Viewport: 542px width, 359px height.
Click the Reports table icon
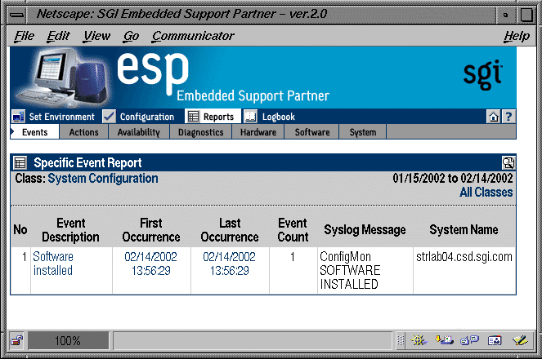pos(193,117)
